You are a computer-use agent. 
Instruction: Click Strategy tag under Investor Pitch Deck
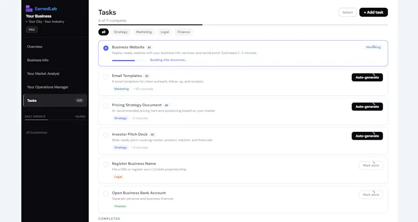(x=121, y=147)
